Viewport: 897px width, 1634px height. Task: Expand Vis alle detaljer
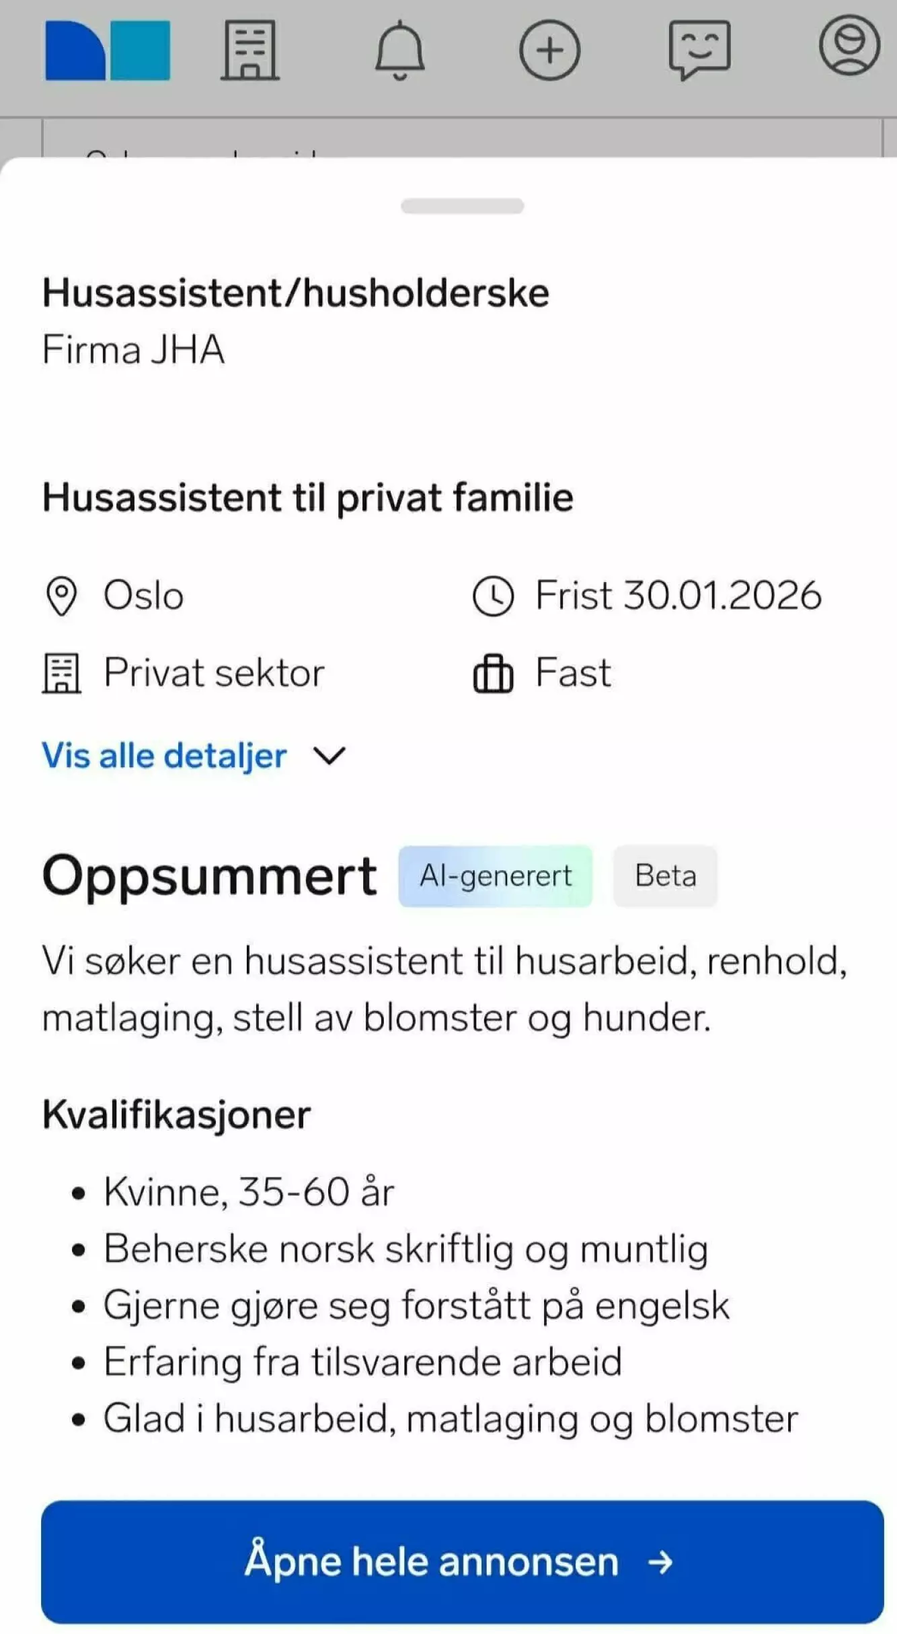165,756
